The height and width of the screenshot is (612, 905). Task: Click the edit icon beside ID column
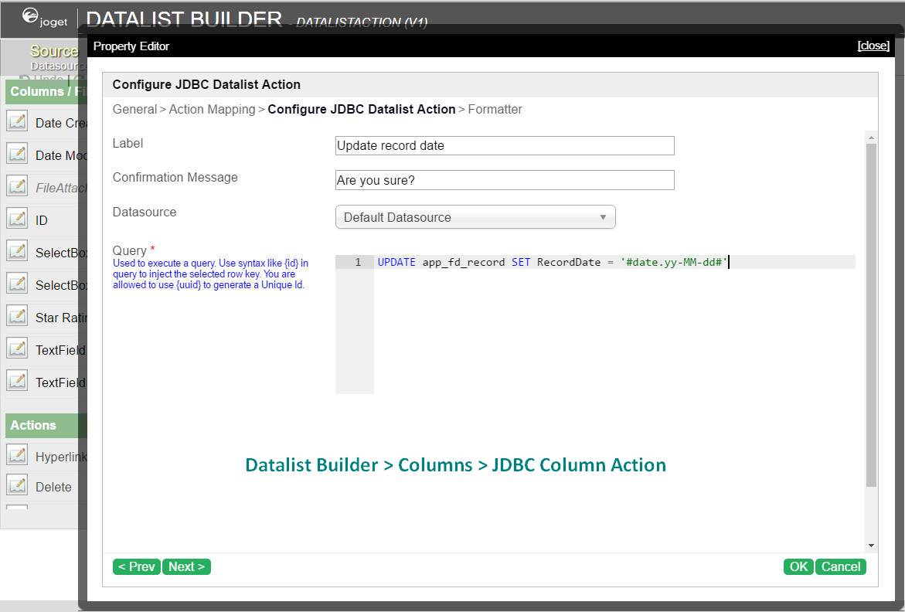(x=17, y=219)
